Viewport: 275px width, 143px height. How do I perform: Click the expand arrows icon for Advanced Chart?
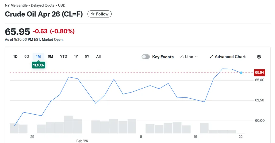(x=211, y=57)
